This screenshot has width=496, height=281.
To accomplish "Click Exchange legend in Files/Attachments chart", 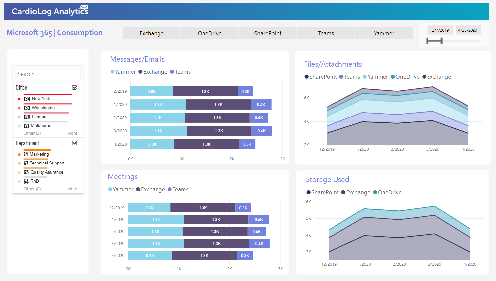I will (437, 77).
